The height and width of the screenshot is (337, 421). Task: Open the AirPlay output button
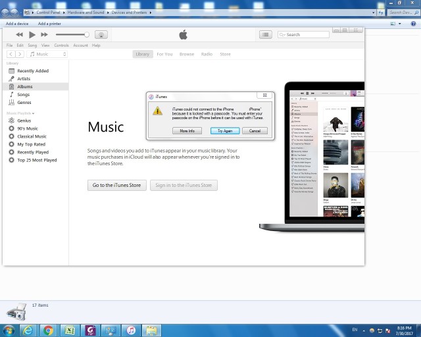(101, 35)
